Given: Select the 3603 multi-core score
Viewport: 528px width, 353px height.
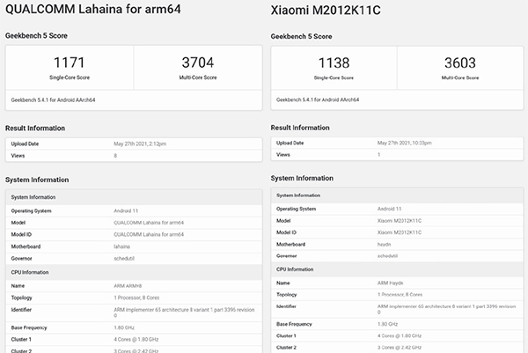Looking at the screenshot, I should point(460,63).
